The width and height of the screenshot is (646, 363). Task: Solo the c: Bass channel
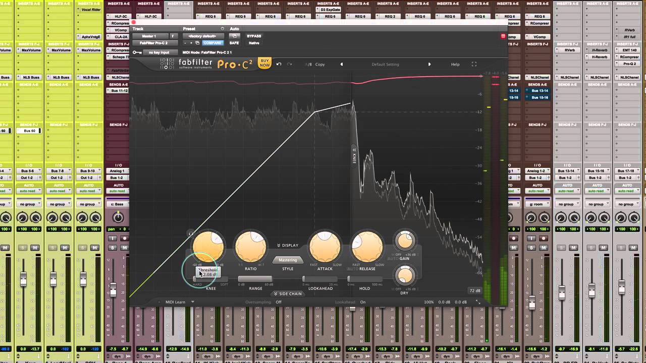point(112,248)
